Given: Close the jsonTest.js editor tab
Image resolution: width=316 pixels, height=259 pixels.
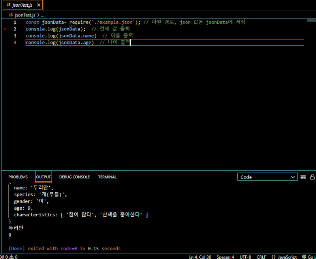Looking at the screenshot, I should tap(39, 5).
